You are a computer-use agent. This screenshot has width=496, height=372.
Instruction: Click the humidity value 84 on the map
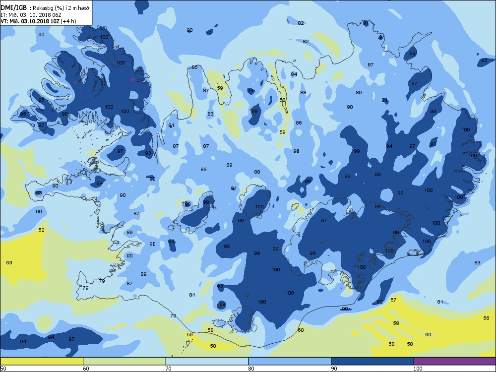pos(294,74)
